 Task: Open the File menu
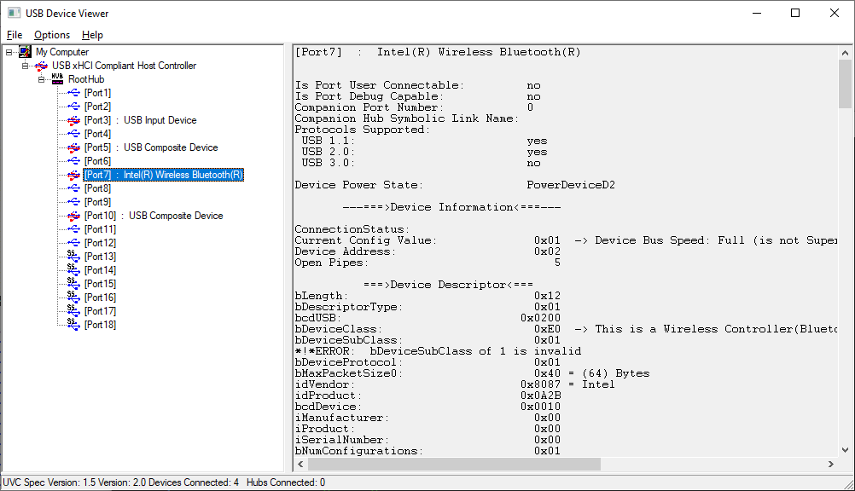pos(15,35)
